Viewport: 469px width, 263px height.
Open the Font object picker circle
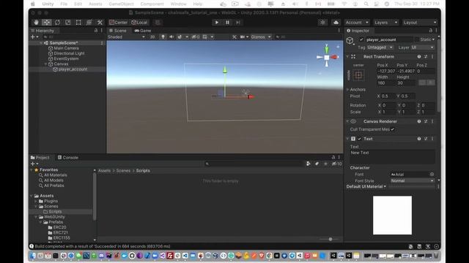click(x=432, y=175)
